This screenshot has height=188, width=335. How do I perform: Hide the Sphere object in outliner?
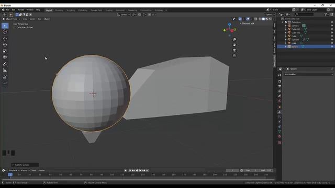tap(332, 46)
